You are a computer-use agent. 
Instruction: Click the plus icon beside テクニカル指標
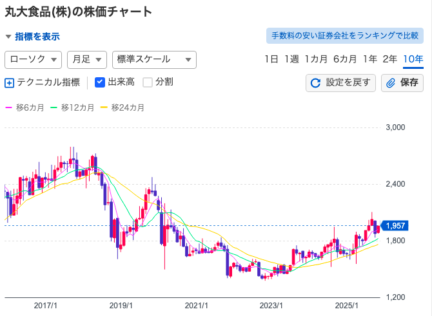[9, 82]
